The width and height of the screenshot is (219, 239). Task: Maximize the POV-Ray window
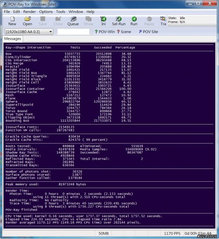pyautogui.click(x=198, y=3)
